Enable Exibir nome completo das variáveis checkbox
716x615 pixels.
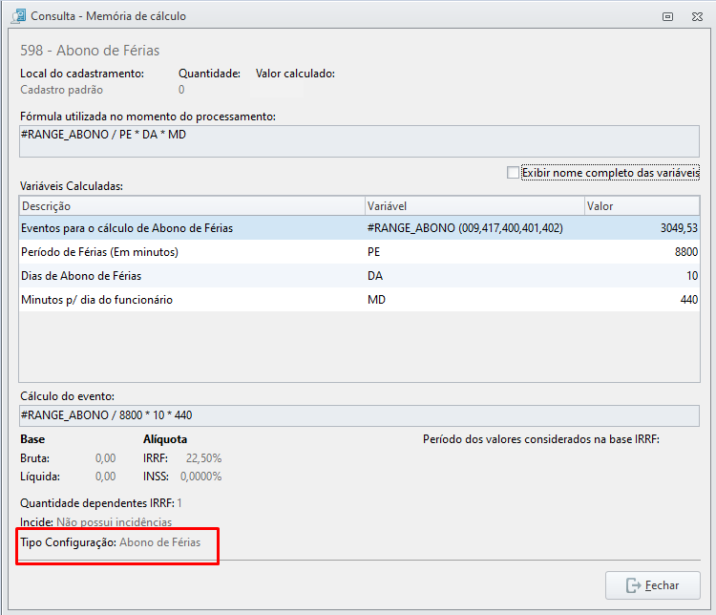(x=513, y=173)
